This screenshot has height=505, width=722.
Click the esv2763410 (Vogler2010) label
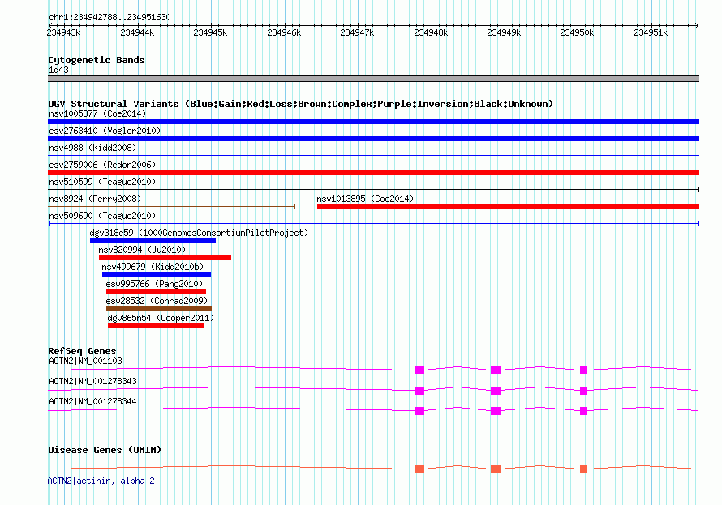click(x=105, y=131)
